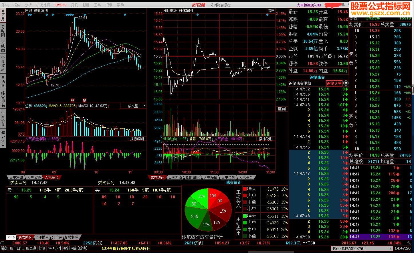Click the blue diamond at far right of daily chart

pyautogui.click(x=125, y=15)
